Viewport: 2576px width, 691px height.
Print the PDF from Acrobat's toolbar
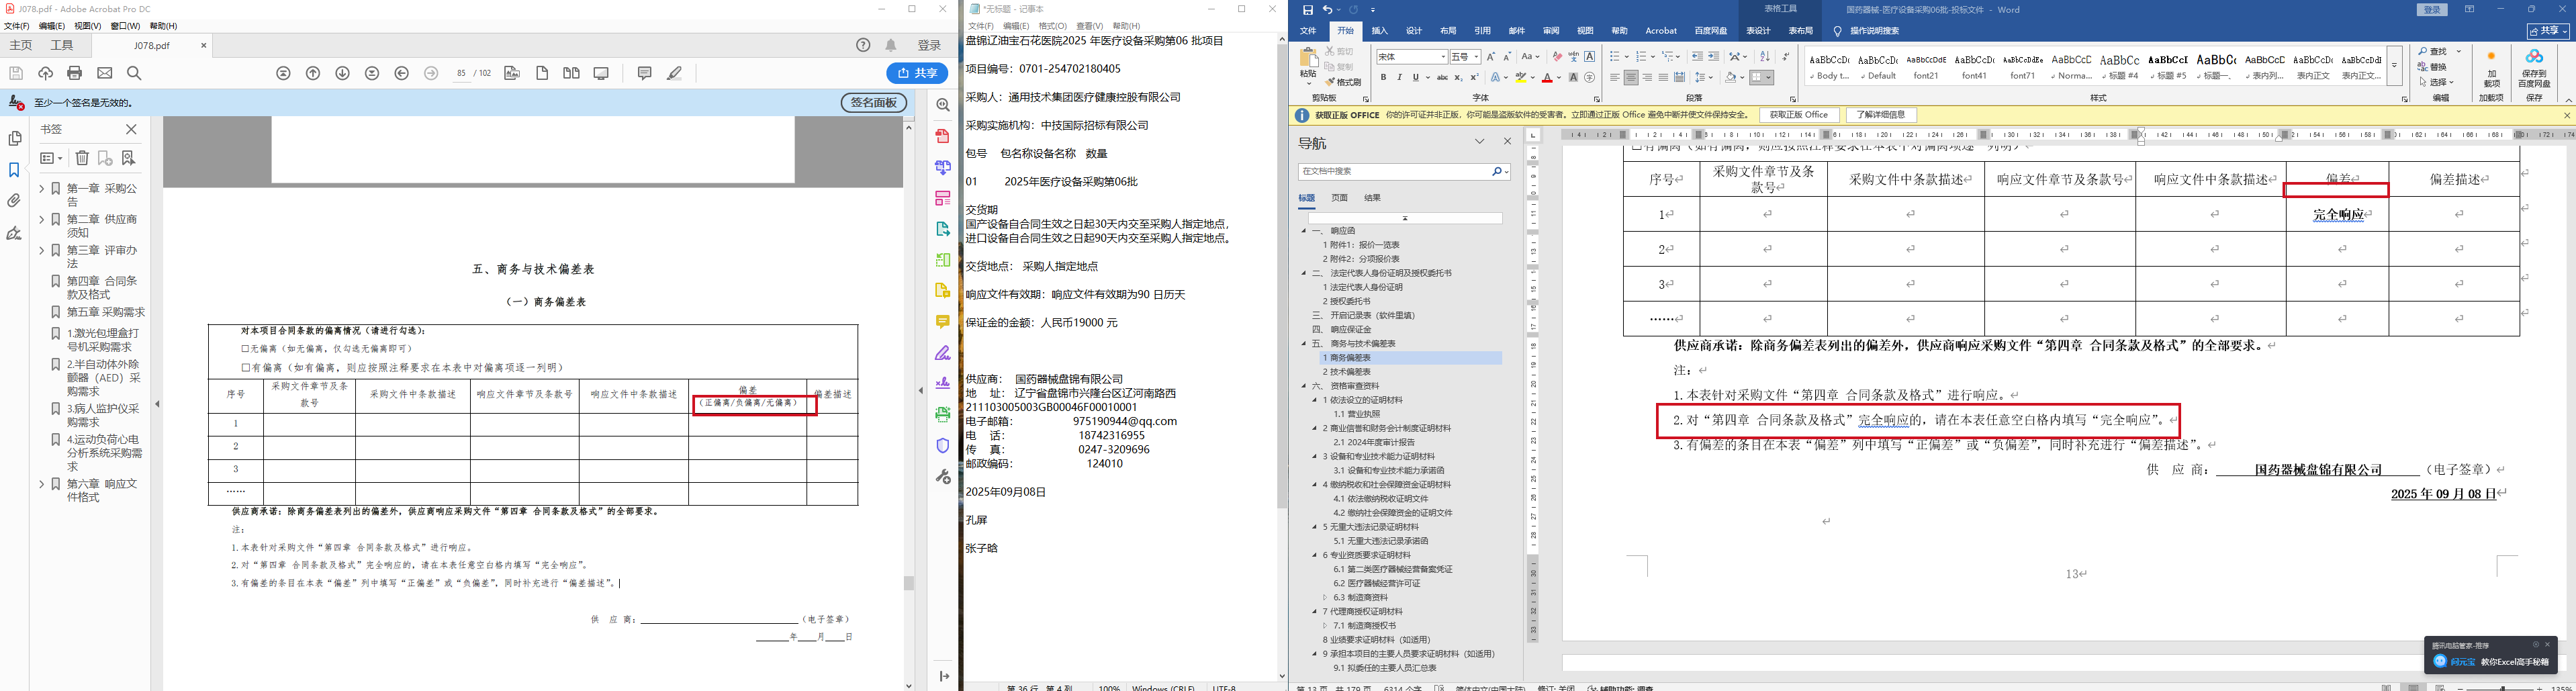[74, 73]
